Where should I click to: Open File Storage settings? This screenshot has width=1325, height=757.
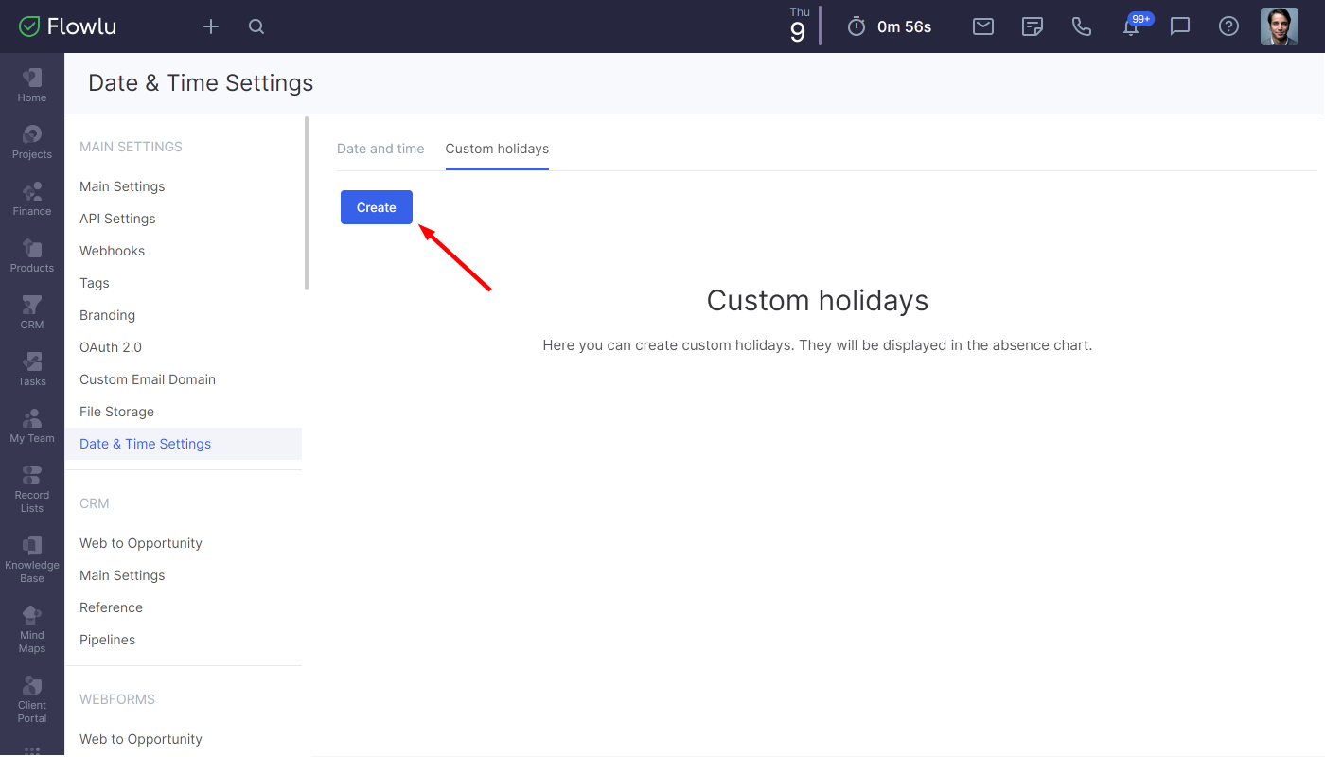click(x=116, y=412)
